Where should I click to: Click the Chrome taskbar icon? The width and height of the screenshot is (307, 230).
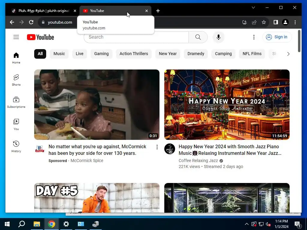click(52, 224)
